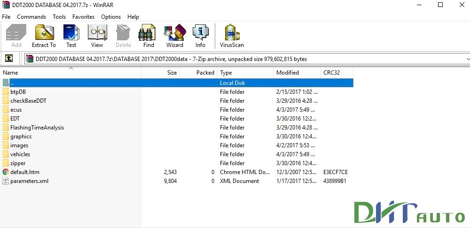Screen dimensions: 470x228
Task: Open the Tools menu
Action: pos(59,17)
